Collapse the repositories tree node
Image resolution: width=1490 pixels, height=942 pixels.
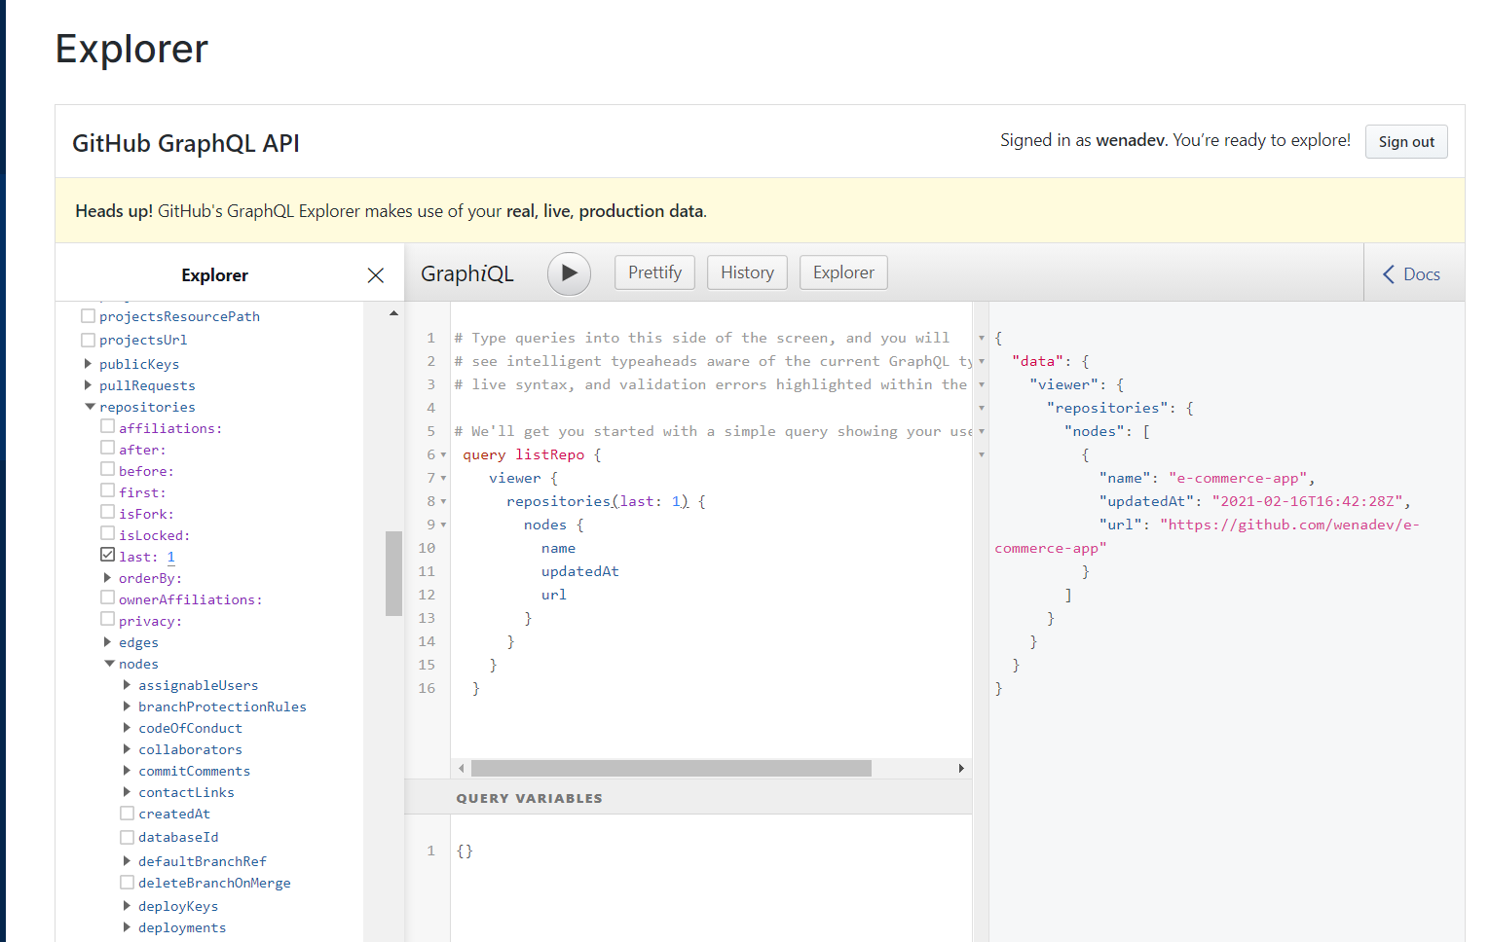(90, 407)
